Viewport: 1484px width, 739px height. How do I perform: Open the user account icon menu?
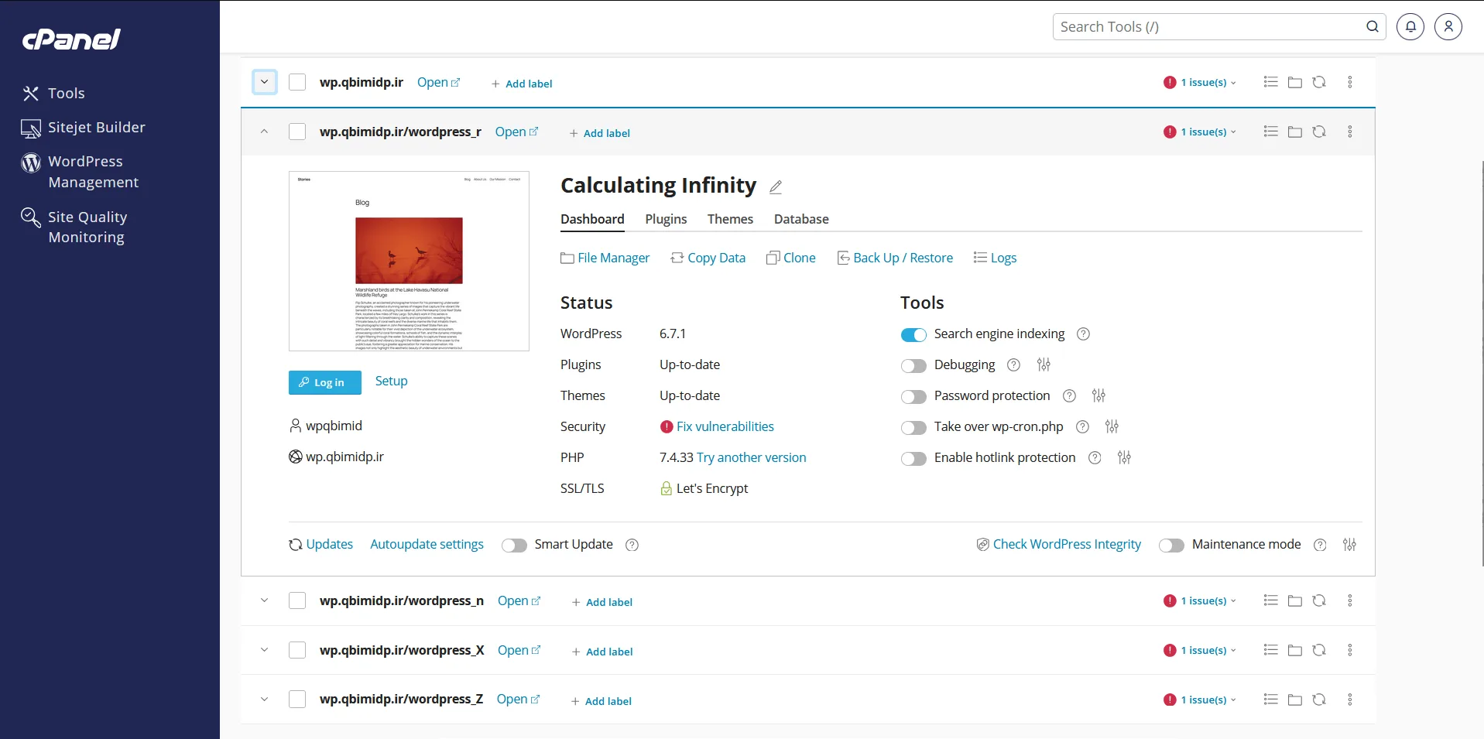point(1448,27)
